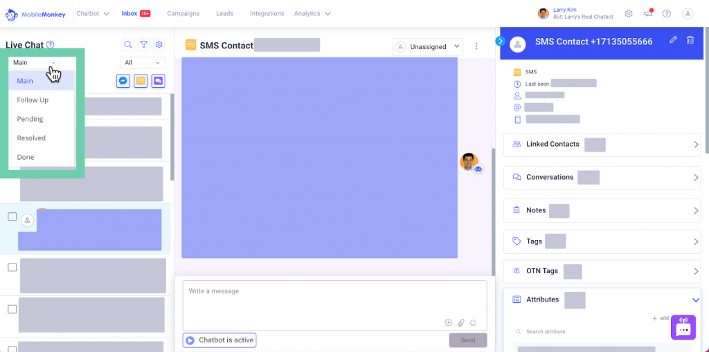Click the 'SMS Contact' conversation title

(x=226, y=45)
